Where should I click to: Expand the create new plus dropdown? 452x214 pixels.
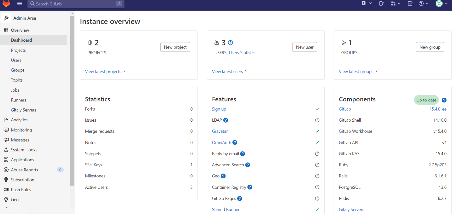click(x=367, y=3)
